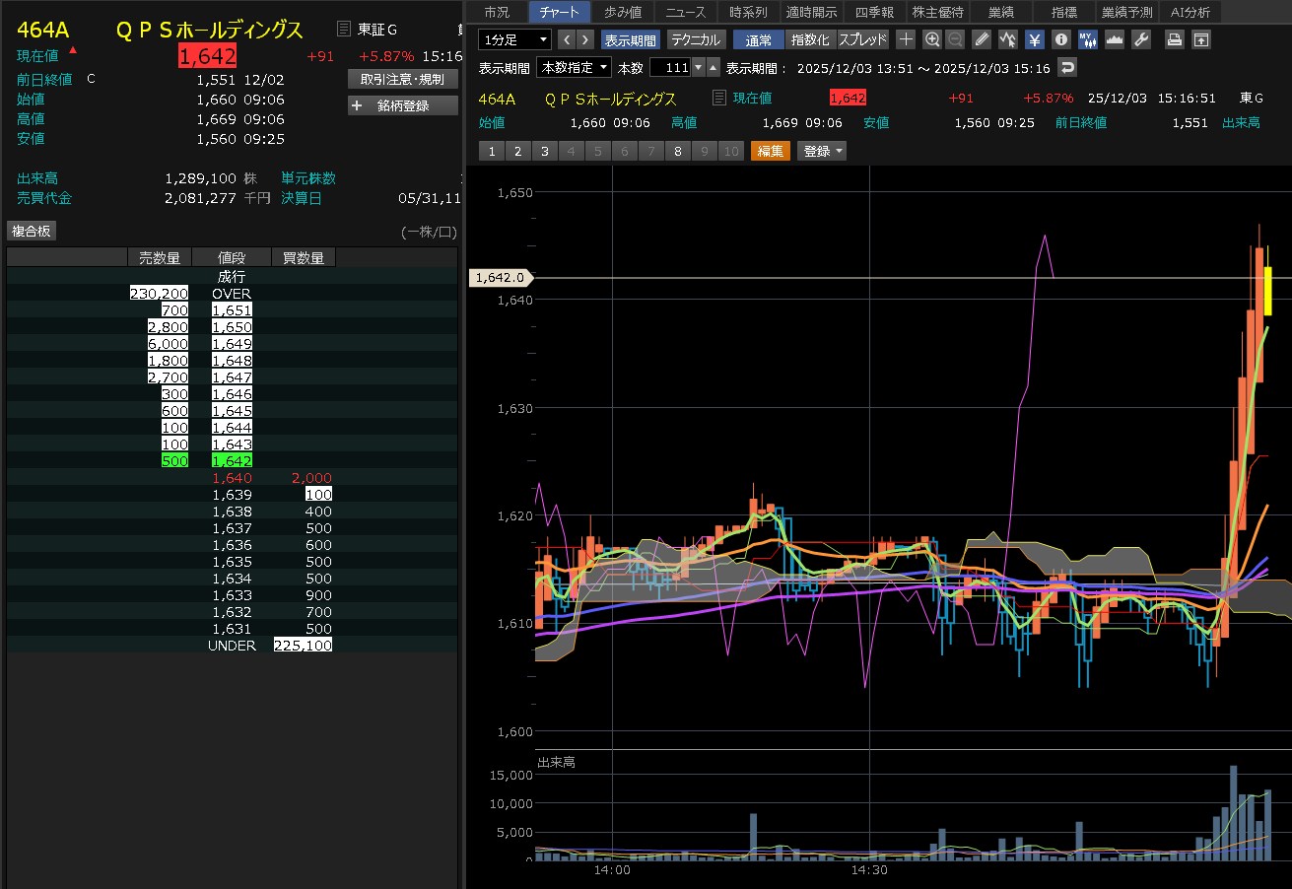Switch to the ニュース tab
The height and width of the screenshot is (889, 1292).
click(x=685, y=12)
